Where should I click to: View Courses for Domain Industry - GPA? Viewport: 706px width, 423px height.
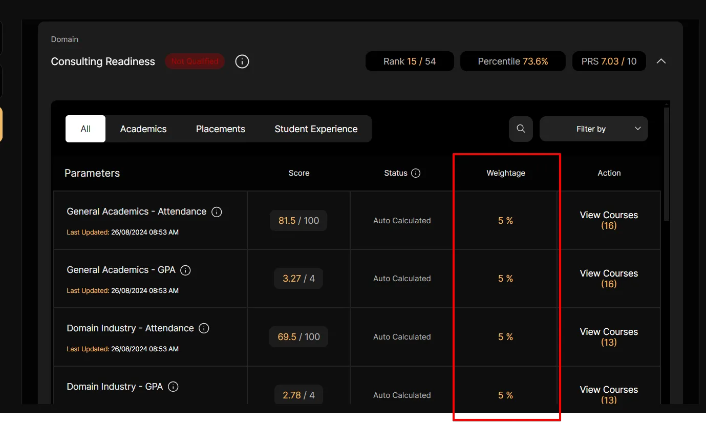(x=609, y=395)
